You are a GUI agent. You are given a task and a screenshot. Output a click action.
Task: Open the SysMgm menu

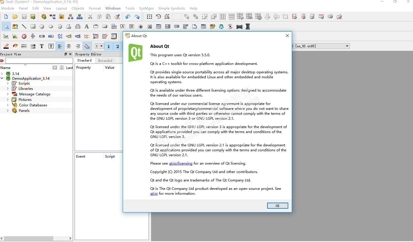click(x=146, y=8)
